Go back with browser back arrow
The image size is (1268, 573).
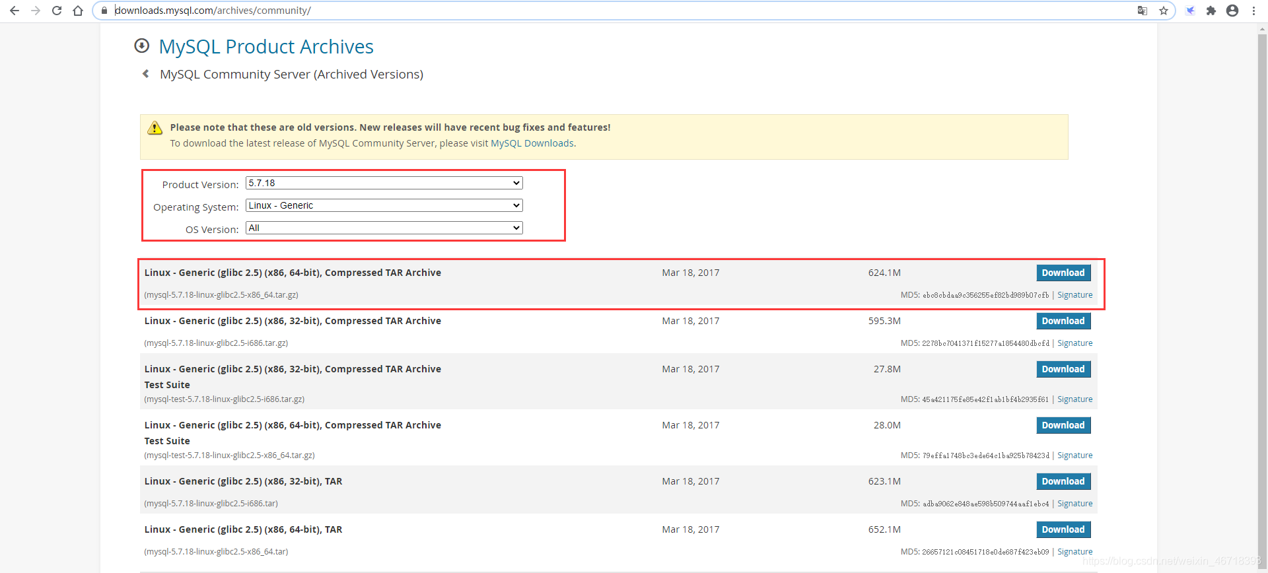(x=15, y=11)
